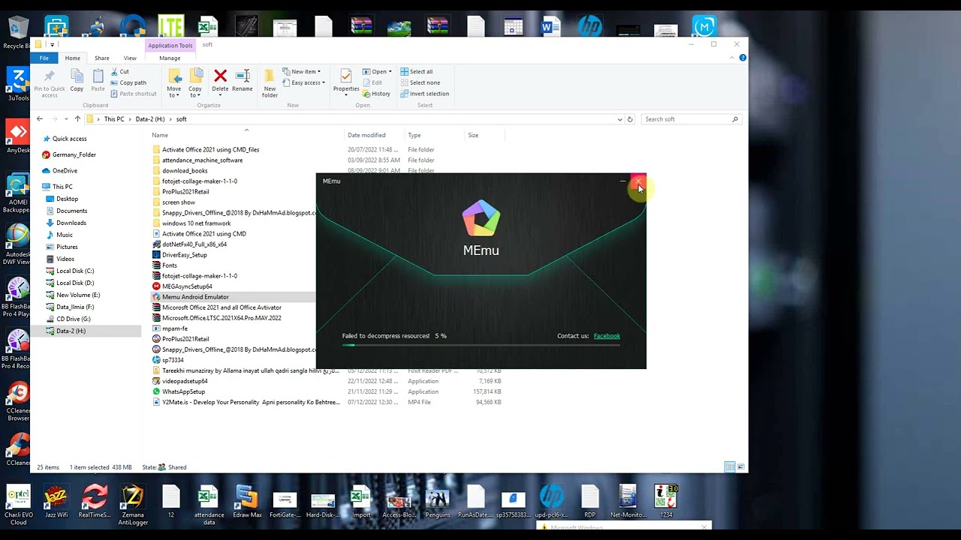Click Cut in the Clipboard group

pyautogui.click(x=119, y=72)
